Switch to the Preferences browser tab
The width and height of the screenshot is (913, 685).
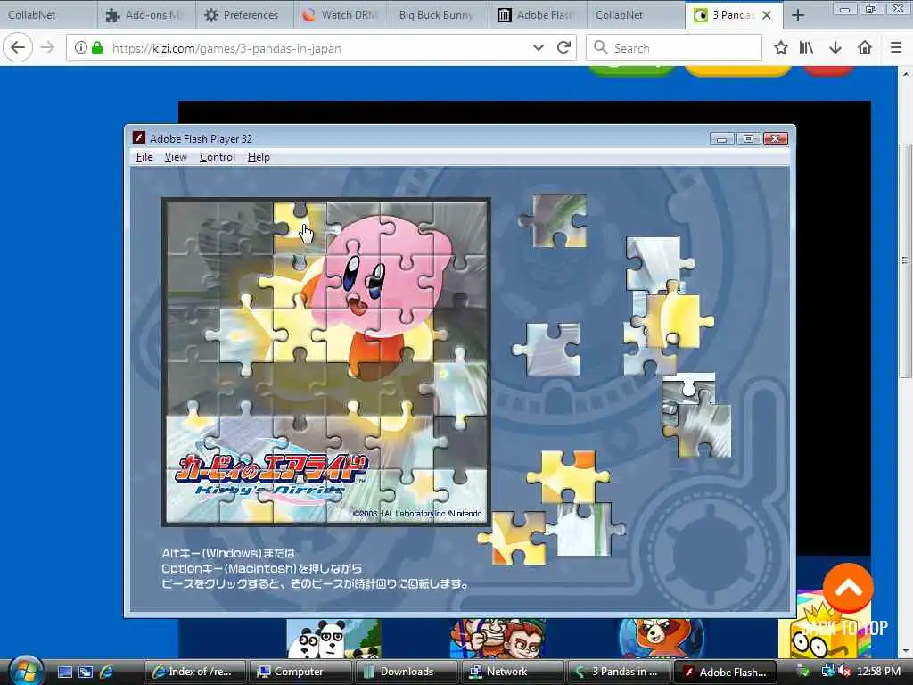point(244,14)
